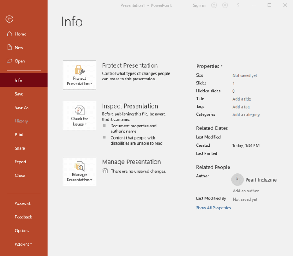
Task: Open the Export page
Action: [x=21, y=162]
